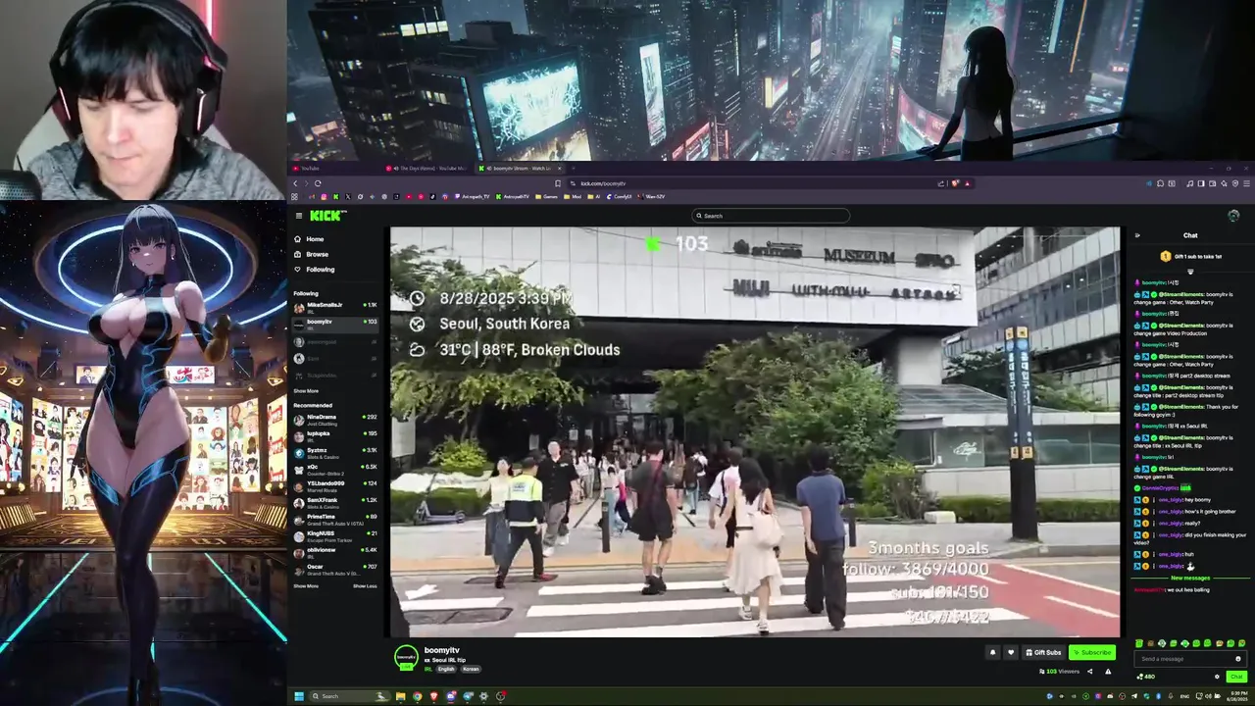Click the green Subscribe button

[x=1092, y=652]
